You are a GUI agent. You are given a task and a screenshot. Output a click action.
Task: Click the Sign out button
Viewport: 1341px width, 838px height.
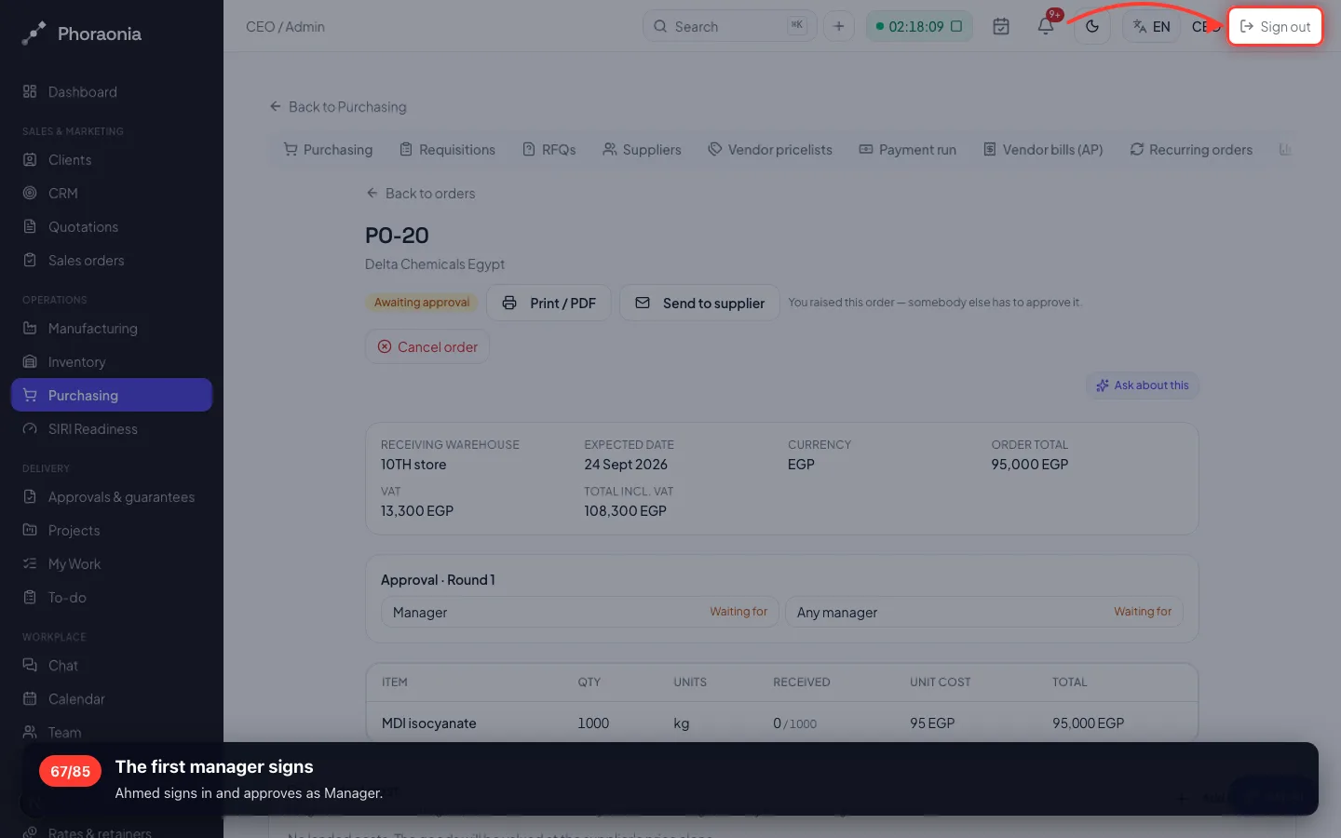1275,26
